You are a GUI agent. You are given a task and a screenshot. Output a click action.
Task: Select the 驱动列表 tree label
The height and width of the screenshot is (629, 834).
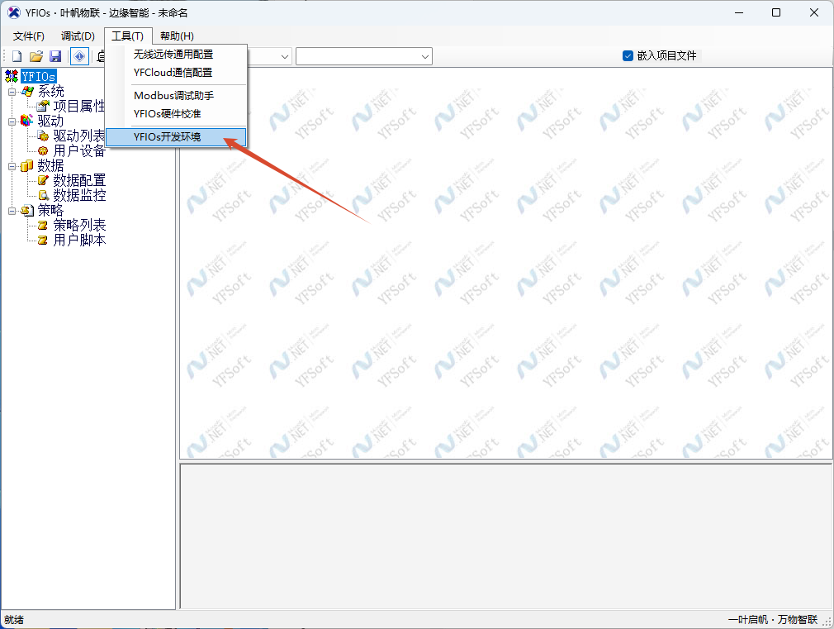click(78, 136)
